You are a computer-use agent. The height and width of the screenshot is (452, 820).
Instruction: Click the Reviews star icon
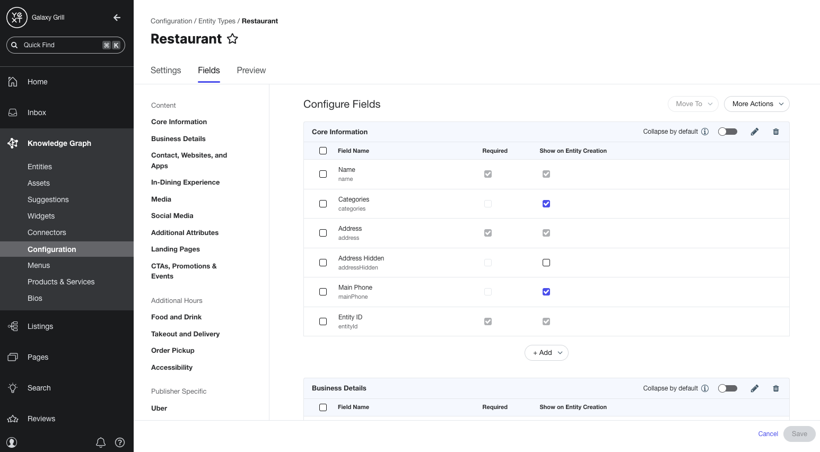pos(13,419)
